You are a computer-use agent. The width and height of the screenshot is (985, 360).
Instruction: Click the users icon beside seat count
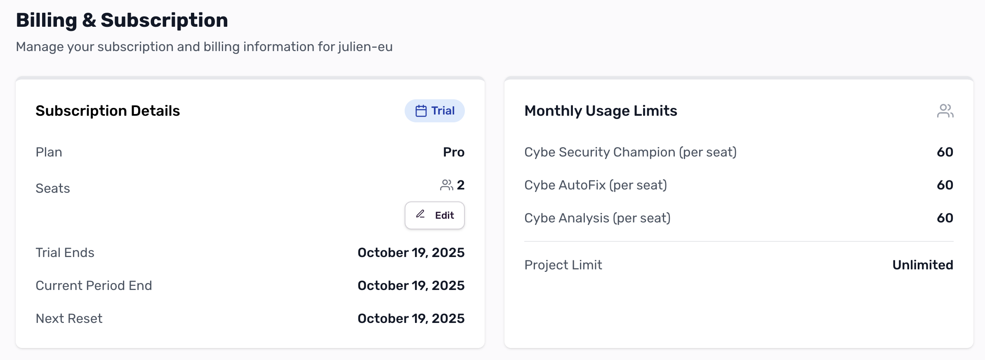point(446,185)
